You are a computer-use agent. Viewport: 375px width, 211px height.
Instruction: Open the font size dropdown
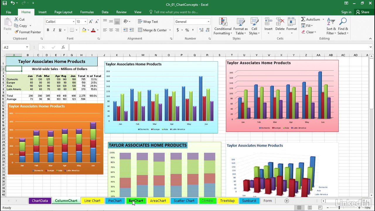(x=85, y=22)
